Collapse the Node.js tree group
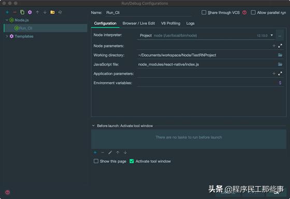Viewport: 290px width, 199px height. coord(7,20)
